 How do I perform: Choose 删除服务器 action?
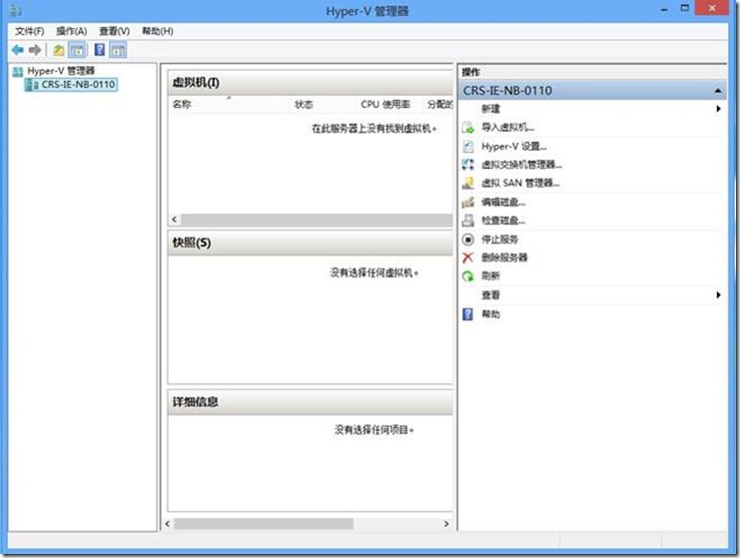(504, 258)
